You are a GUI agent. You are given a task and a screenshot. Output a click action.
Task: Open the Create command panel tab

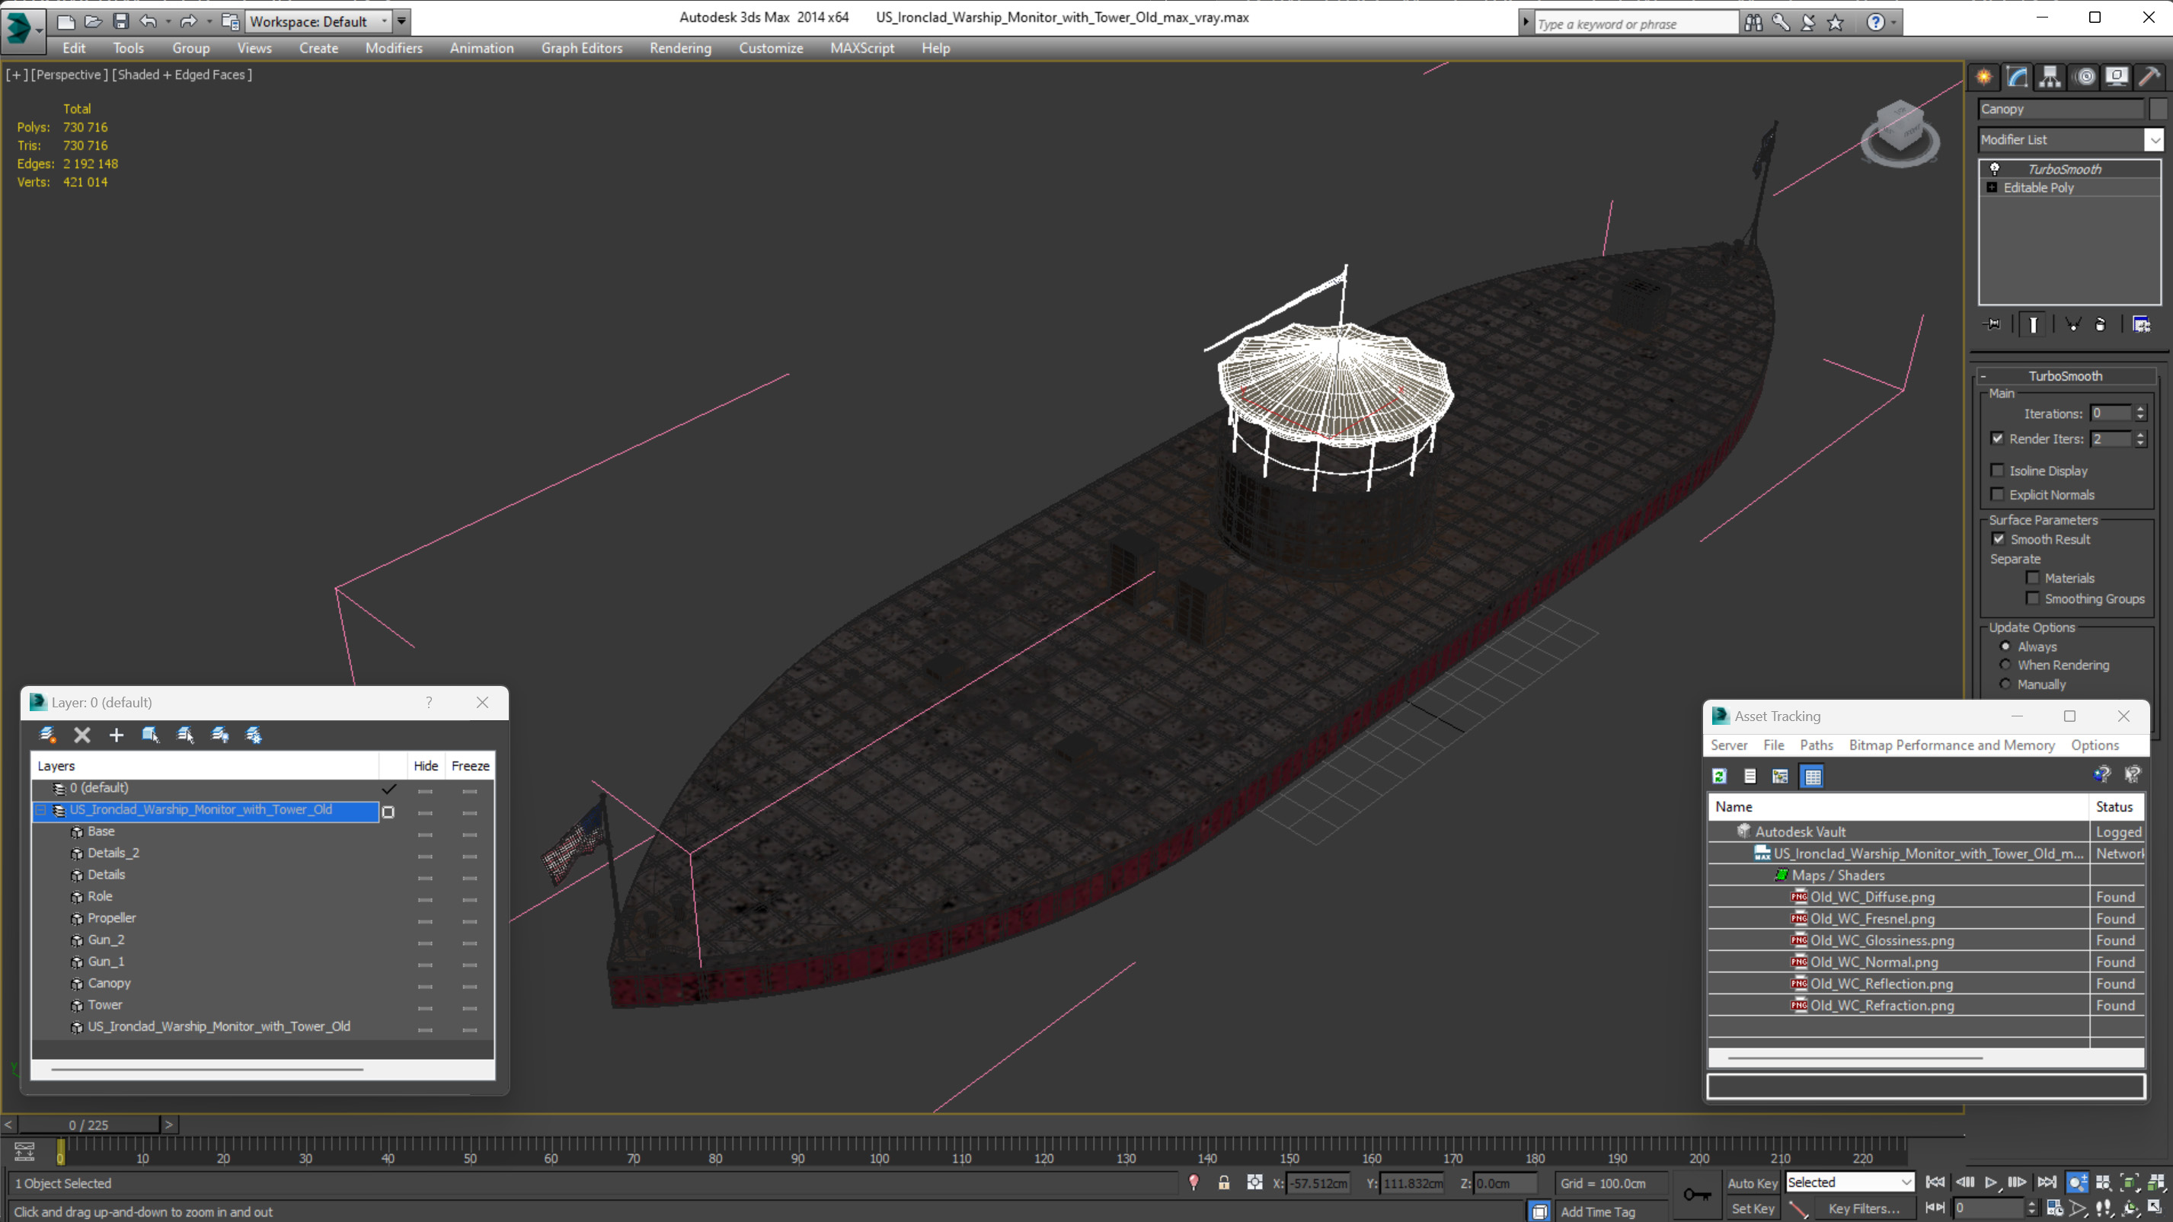pos(1984,78)
